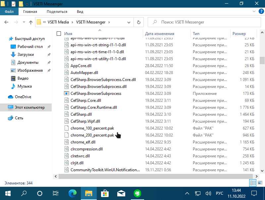Open the clock and date flyout
Image resolution: width=265 pixels, height=200 pixels.
(236, 193)
